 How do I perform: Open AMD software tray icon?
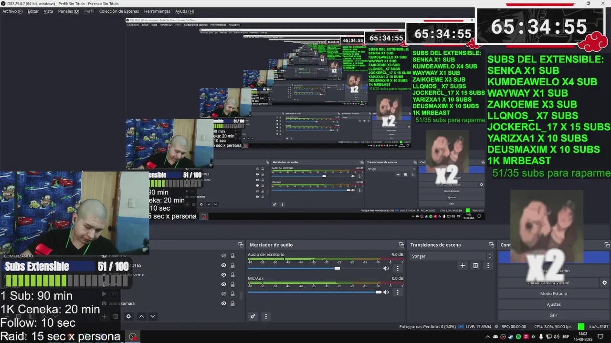coord(526,337)
